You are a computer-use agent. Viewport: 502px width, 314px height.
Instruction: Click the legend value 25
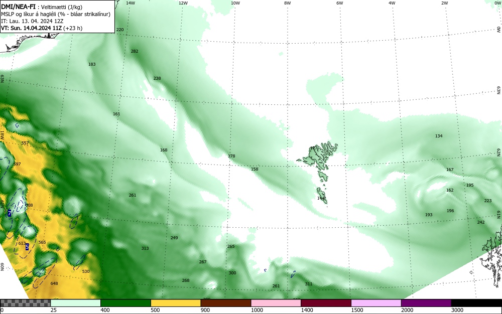[54, 310]
